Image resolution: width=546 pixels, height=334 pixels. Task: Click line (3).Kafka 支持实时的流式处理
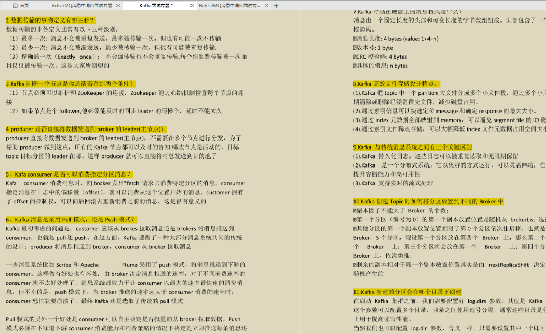click(x=393, y=183)
